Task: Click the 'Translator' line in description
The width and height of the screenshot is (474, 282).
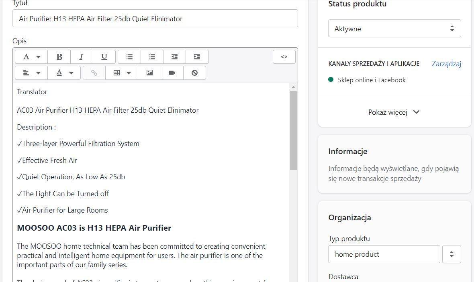Action: [32, 92]
